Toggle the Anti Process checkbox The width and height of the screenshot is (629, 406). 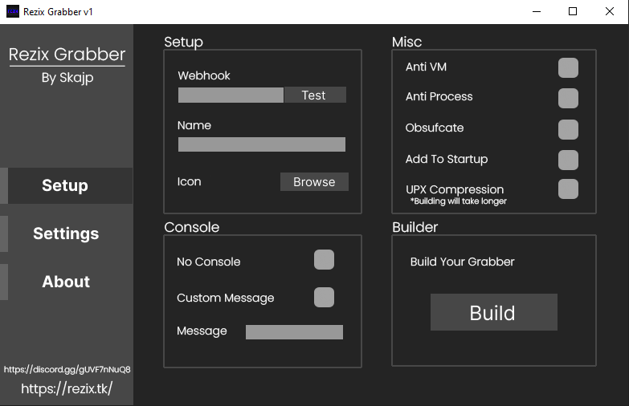pyautogui.click(x=568, y=98)
